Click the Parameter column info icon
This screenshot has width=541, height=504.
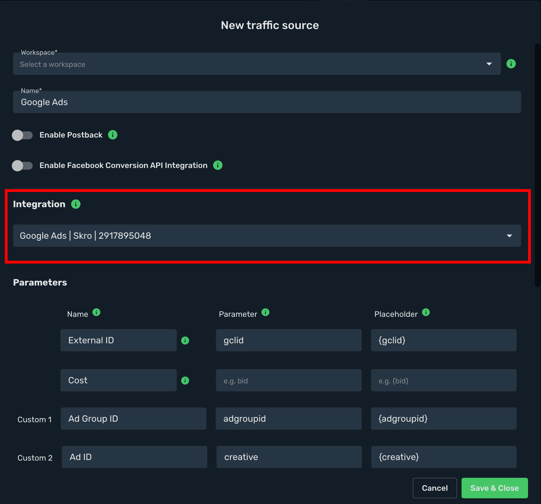(x=265, y=312)
